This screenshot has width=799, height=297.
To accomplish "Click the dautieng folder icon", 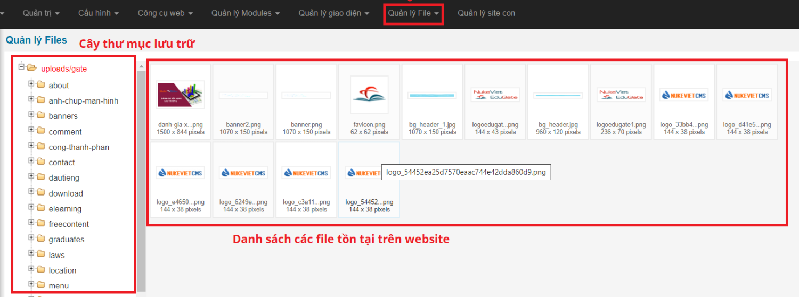I will 41,177.
